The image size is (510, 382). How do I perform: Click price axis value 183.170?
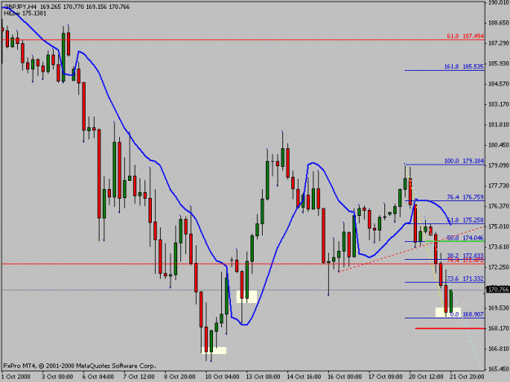[499, 104]
